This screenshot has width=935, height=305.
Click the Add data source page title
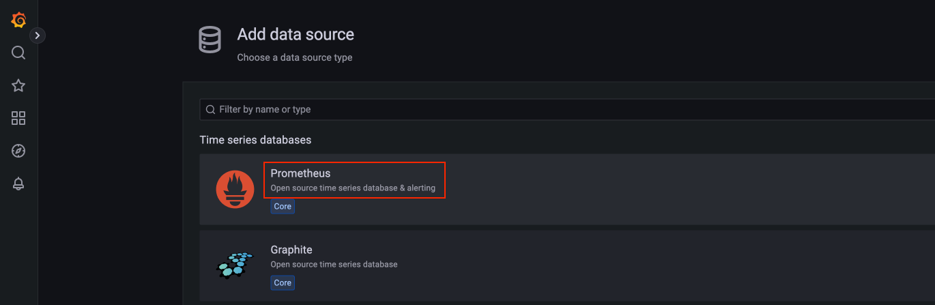296,34
